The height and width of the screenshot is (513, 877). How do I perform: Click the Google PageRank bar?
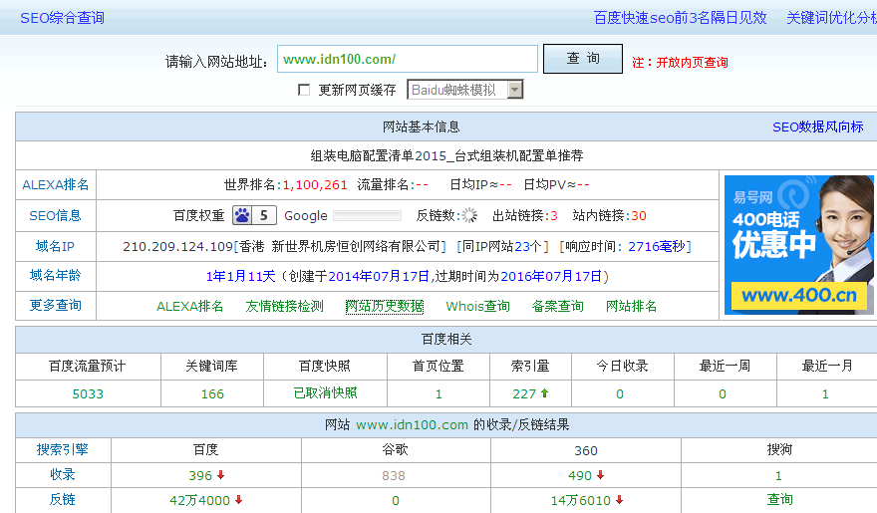[367, 216]
